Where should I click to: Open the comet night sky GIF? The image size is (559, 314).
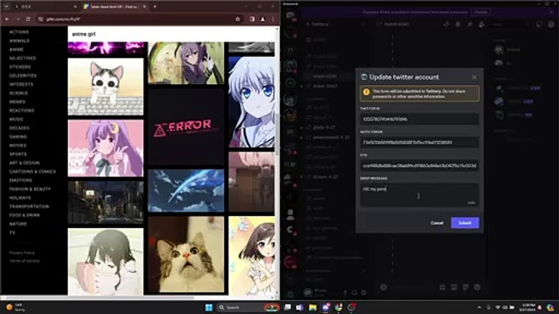coord(186,191)
